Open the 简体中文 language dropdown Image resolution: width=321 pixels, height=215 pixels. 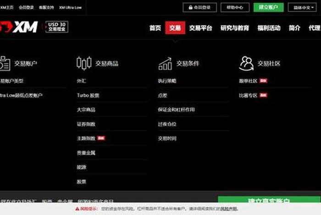302,8
